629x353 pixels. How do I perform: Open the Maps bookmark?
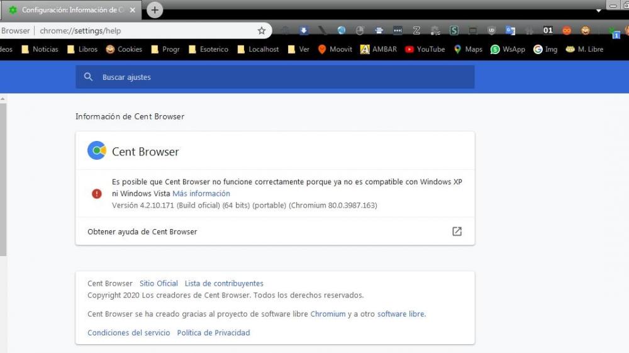click(468, 49)
